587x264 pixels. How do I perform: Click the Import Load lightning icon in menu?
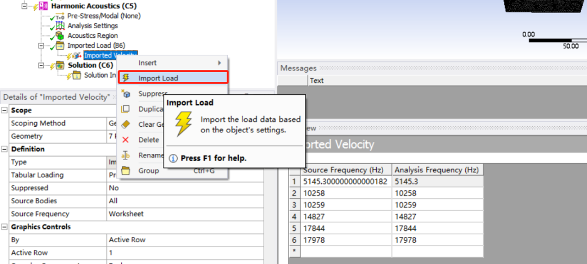click(x=126, y=78)
